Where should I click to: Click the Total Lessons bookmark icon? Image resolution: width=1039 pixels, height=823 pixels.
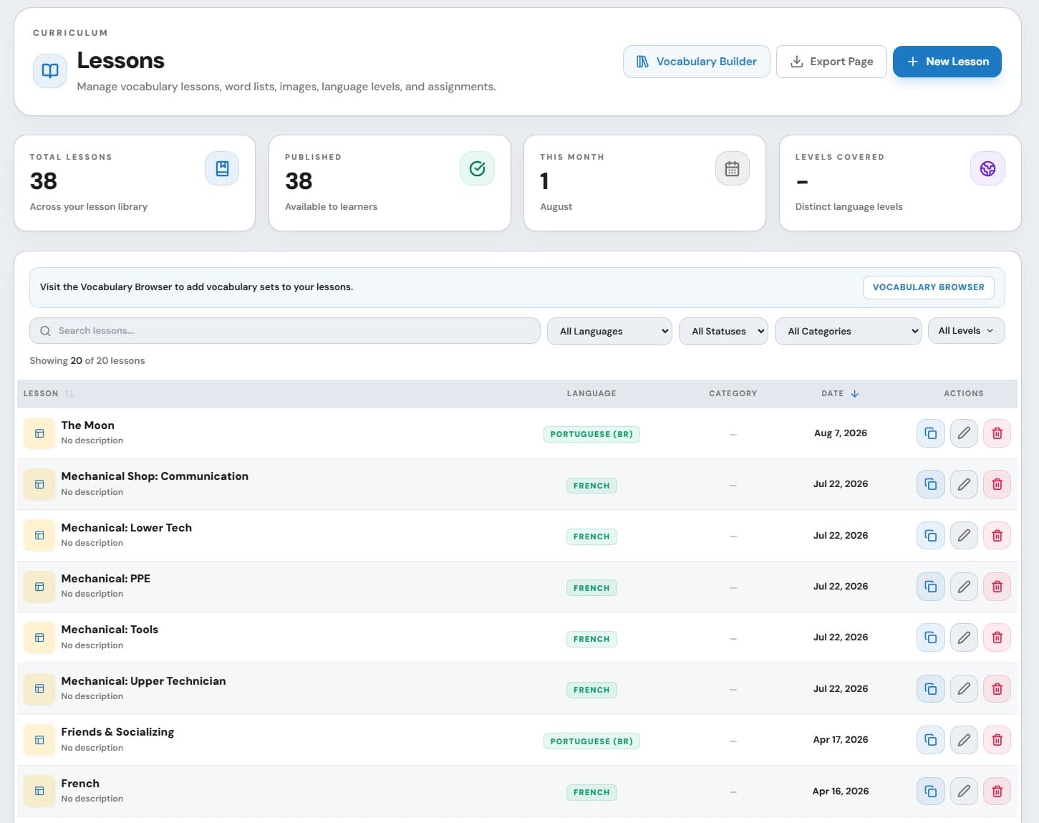[222, 168]
